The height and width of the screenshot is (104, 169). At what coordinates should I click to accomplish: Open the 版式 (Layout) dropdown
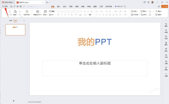coord(45,15)
